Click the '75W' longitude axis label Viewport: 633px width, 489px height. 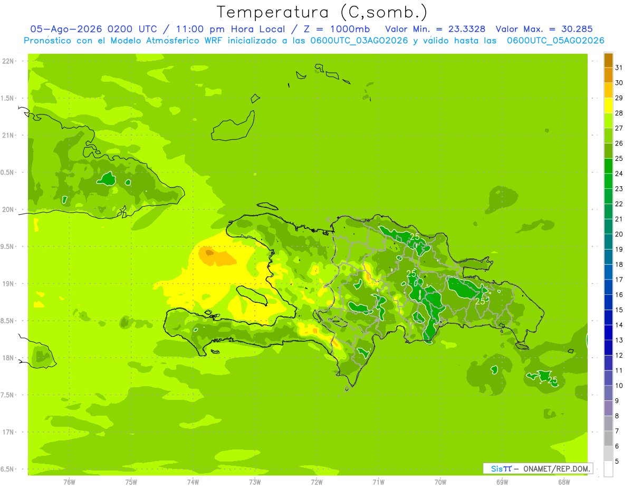point(131,482)
